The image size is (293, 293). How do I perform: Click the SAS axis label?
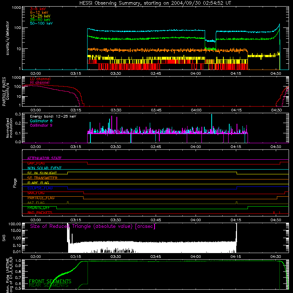tap(4, 238)
